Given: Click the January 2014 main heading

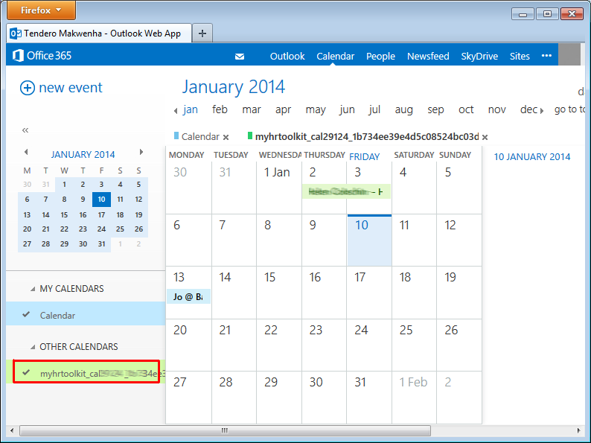Looking at the screenshot, I should tap(234, 86).
